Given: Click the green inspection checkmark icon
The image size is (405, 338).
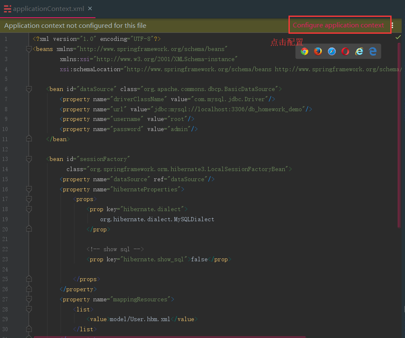Looking at the screenshot, I should (398, 37).
